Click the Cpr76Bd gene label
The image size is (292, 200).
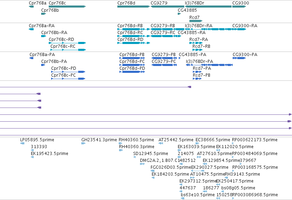click(126, 3)
